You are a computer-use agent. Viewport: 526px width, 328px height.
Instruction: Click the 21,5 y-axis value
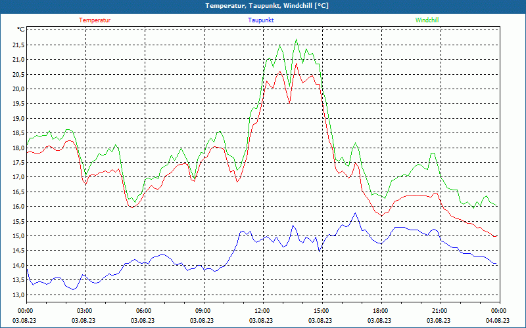pyautogui.click(x=18, y=45)
